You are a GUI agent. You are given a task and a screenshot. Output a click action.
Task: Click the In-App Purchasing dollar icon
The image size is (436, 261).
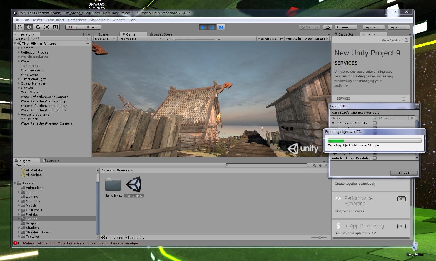[338, 226]
